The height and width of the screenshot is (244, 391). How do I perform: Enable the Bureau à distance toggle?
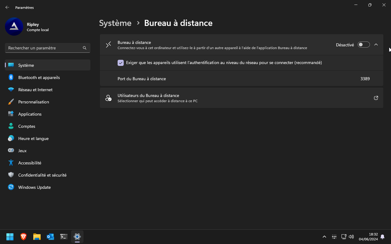(364, 45)
